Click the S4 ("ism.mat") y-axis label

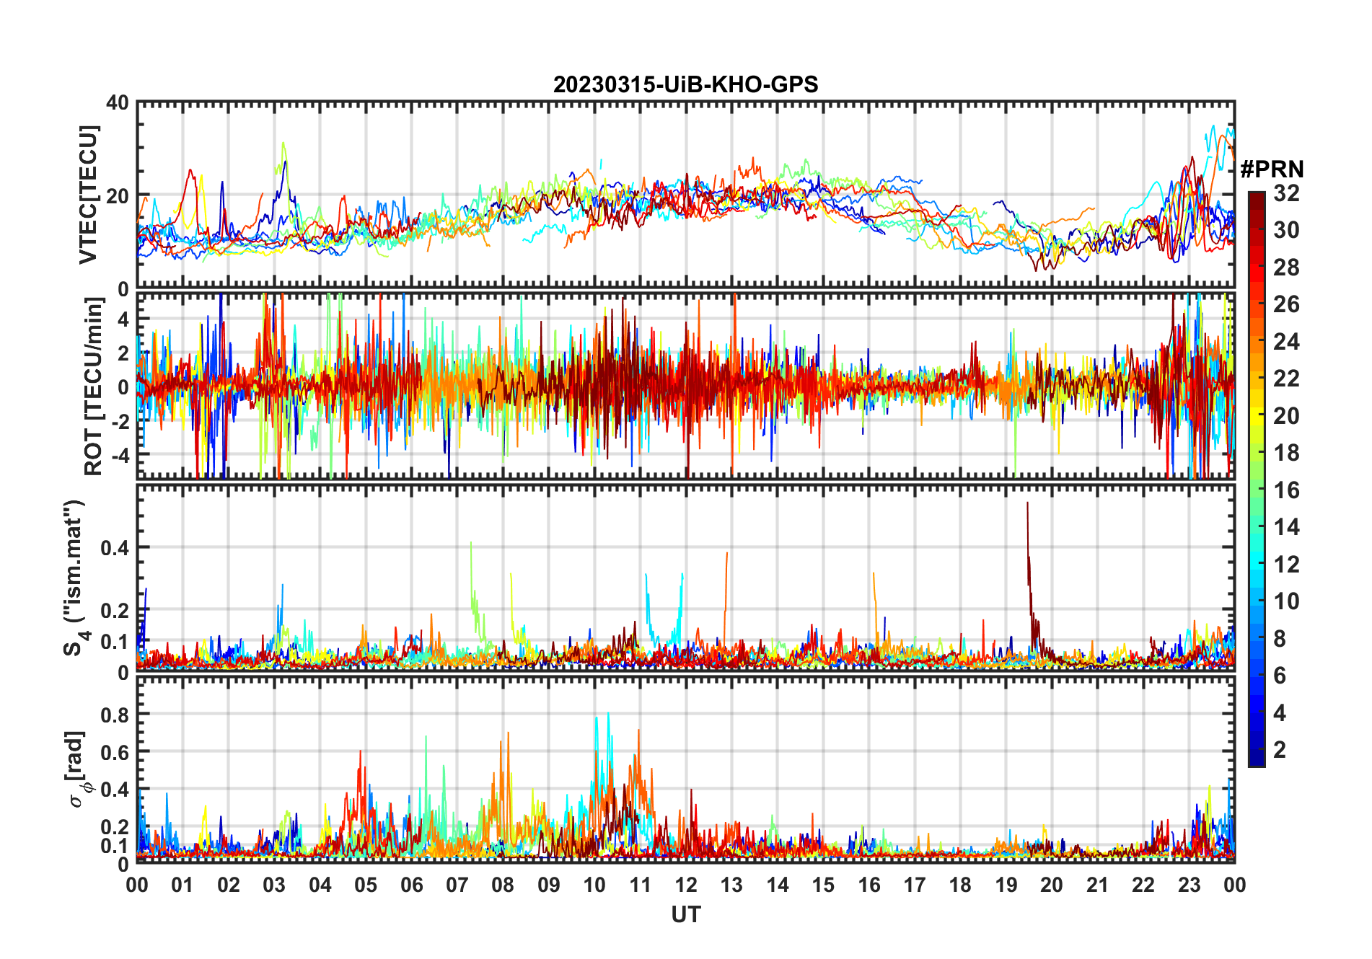point(74,578)
